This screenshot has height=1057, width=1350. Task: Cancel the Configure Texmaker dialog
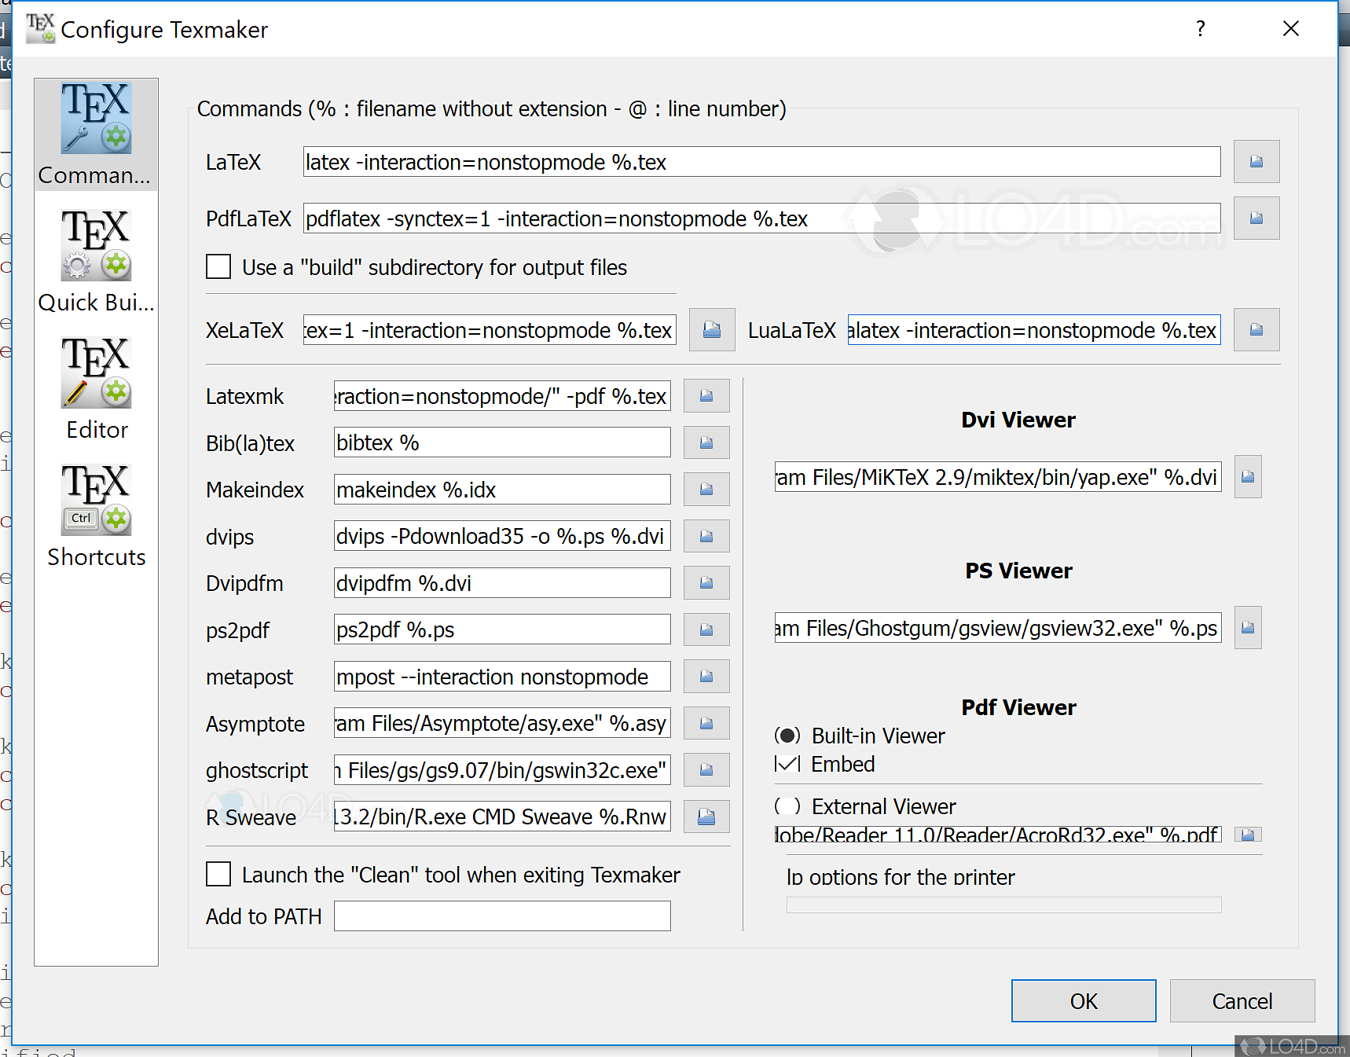pyautogui.click(x=1242, y=1000)
